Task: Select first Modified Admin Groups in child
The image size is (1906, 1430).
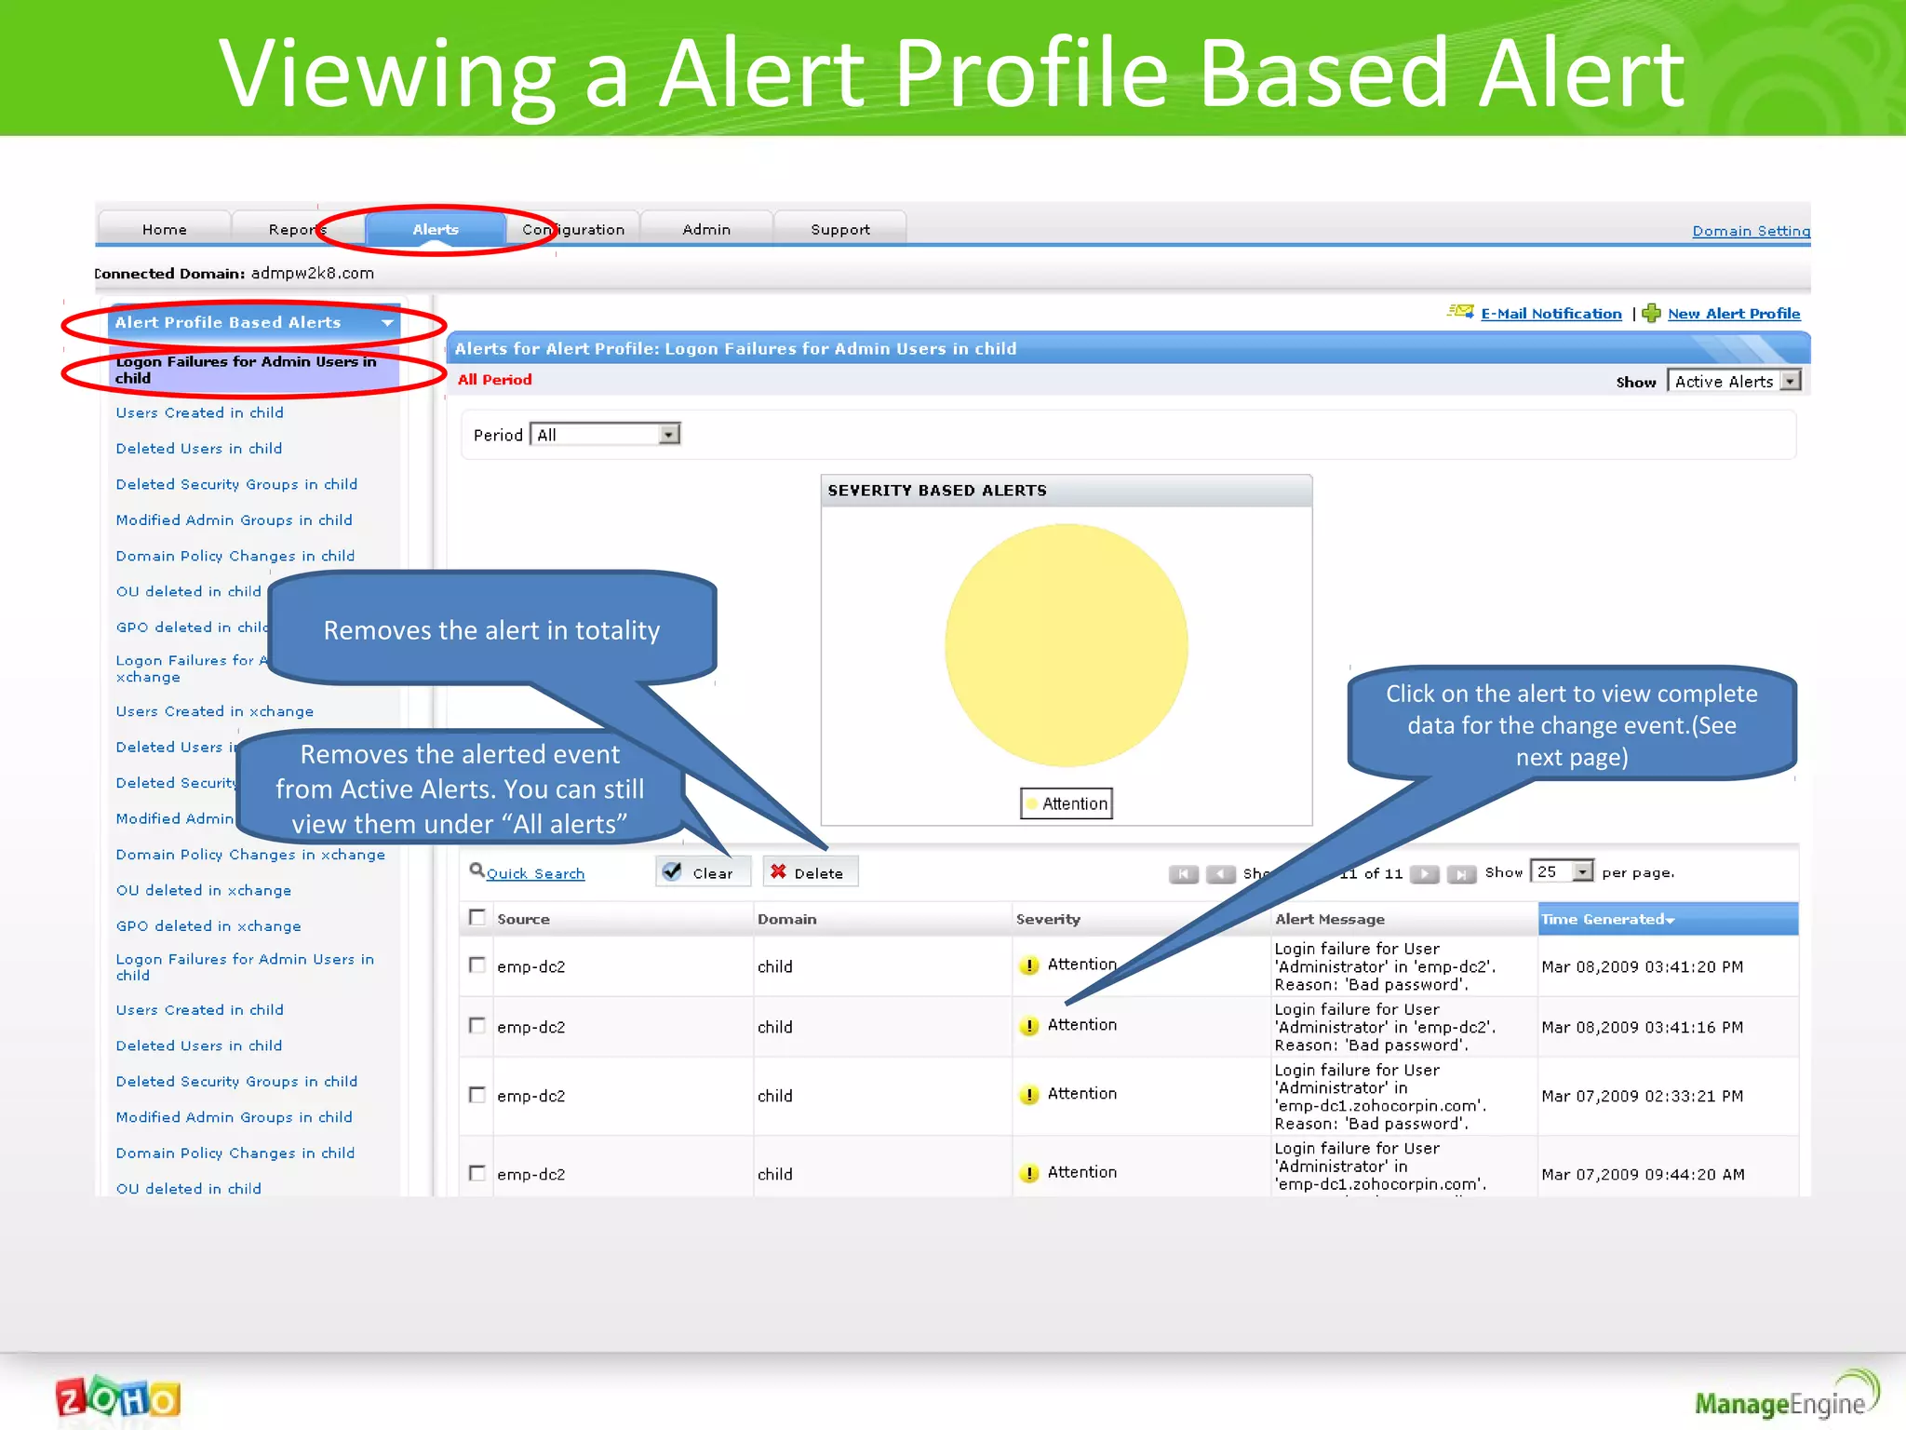Action: (x=234, y=519)
